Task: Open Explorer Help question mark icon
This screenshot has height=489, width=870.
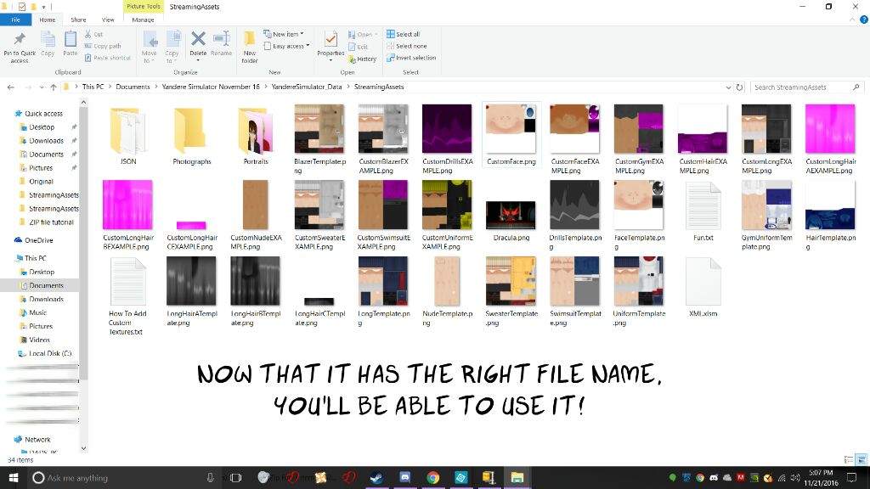Action: point(864,20)
